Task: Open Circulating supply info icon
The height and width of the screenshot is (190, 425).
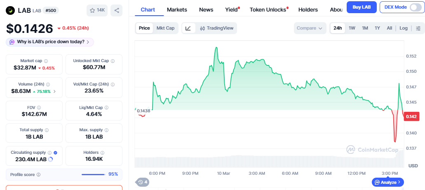Action: click(49, 153)
